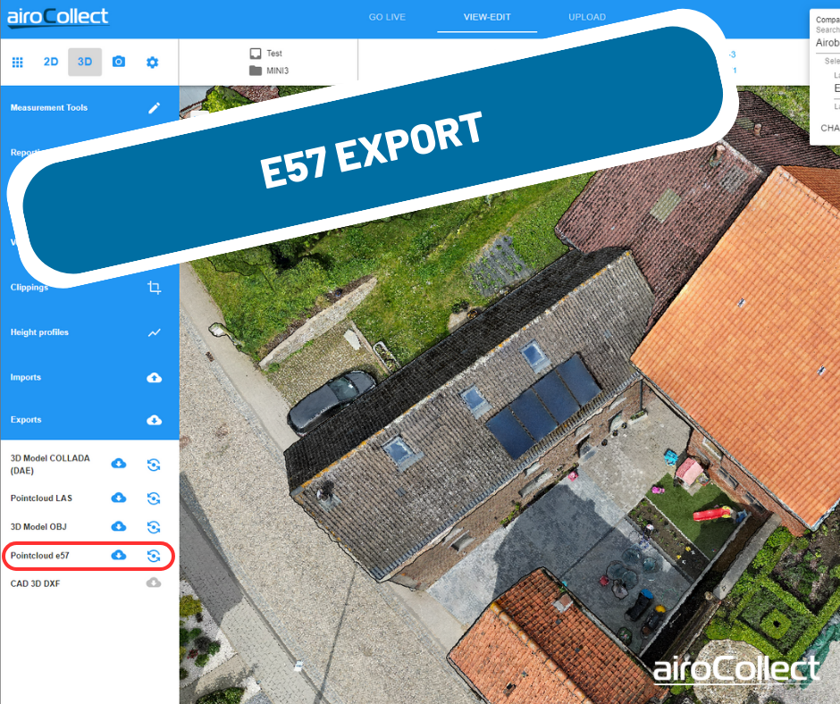Open the apps grid menu icon
Screen dimensions: 840x704
click(x=17, y=63)
